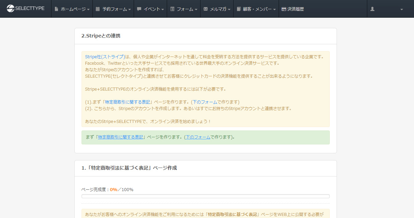This screenshot has width=414, height=218.
Task: Click the book icon beside 顧客・メンバー
Action: pos(239,9)
